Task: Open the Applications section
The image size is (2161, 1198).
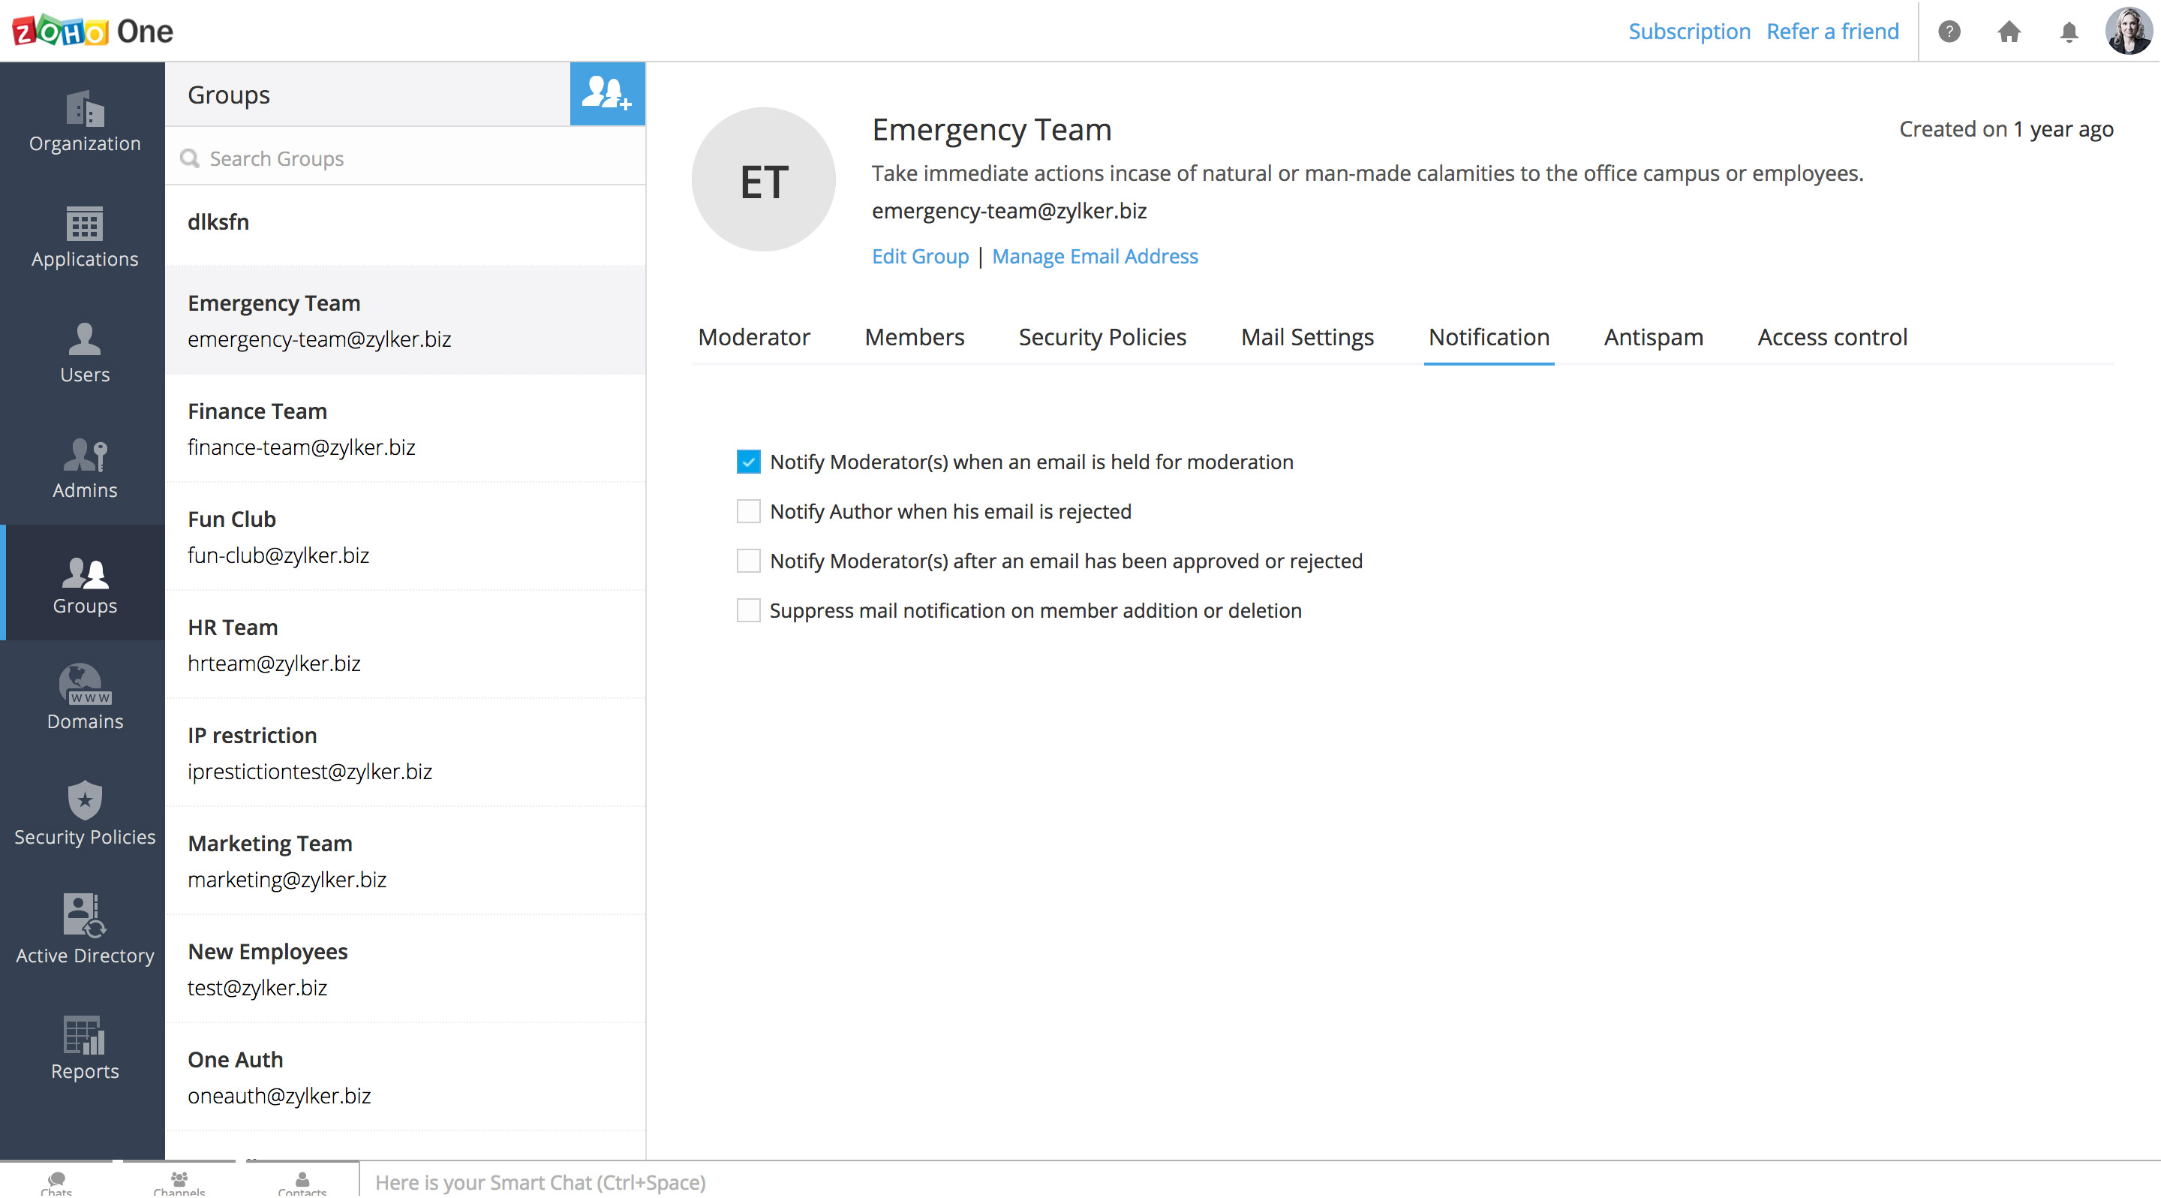Action: coord(85,237)
